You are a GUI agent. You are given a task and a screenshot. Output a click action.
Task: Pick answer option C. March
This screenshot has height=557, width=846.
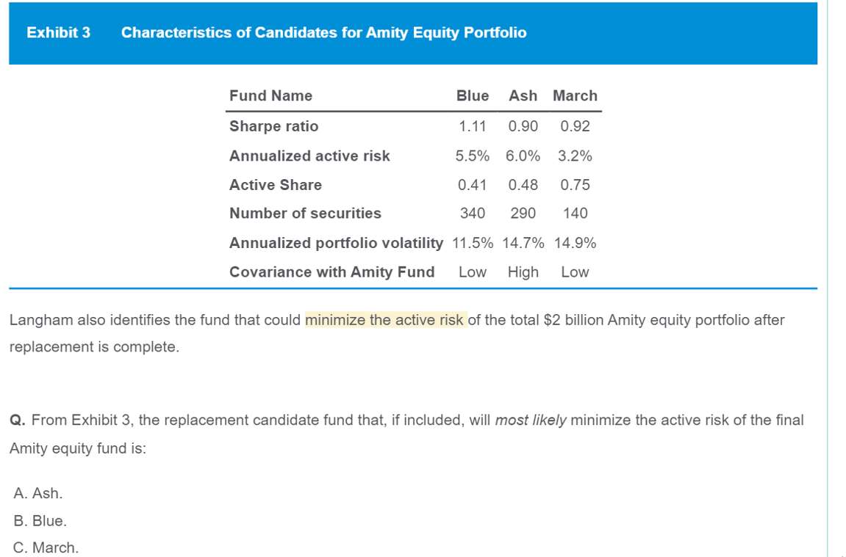pyautogui.click(x=46, y=547)
